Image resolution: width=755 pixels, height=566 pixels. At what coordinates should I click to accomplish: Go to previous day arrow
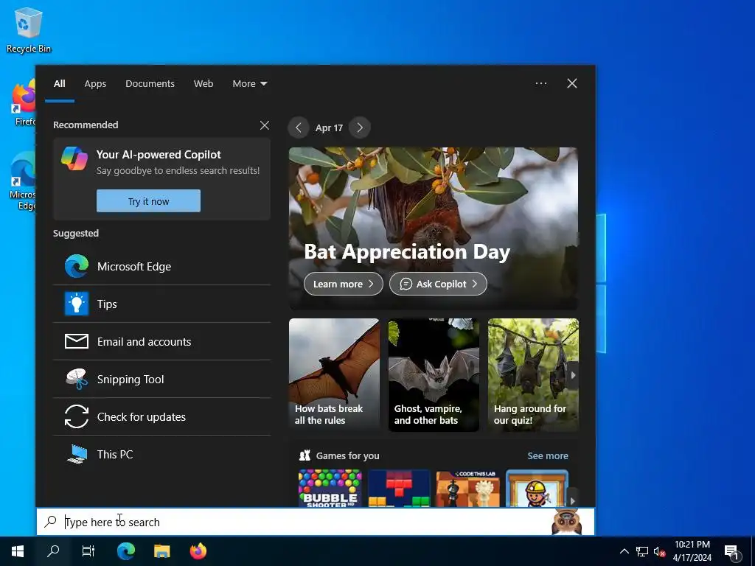[x=299, y=128]
